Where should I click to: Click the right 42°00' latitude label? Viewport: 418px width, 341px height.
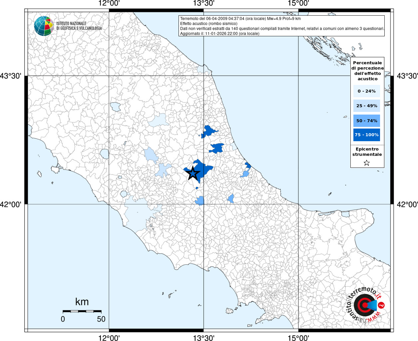coord(407,204)
